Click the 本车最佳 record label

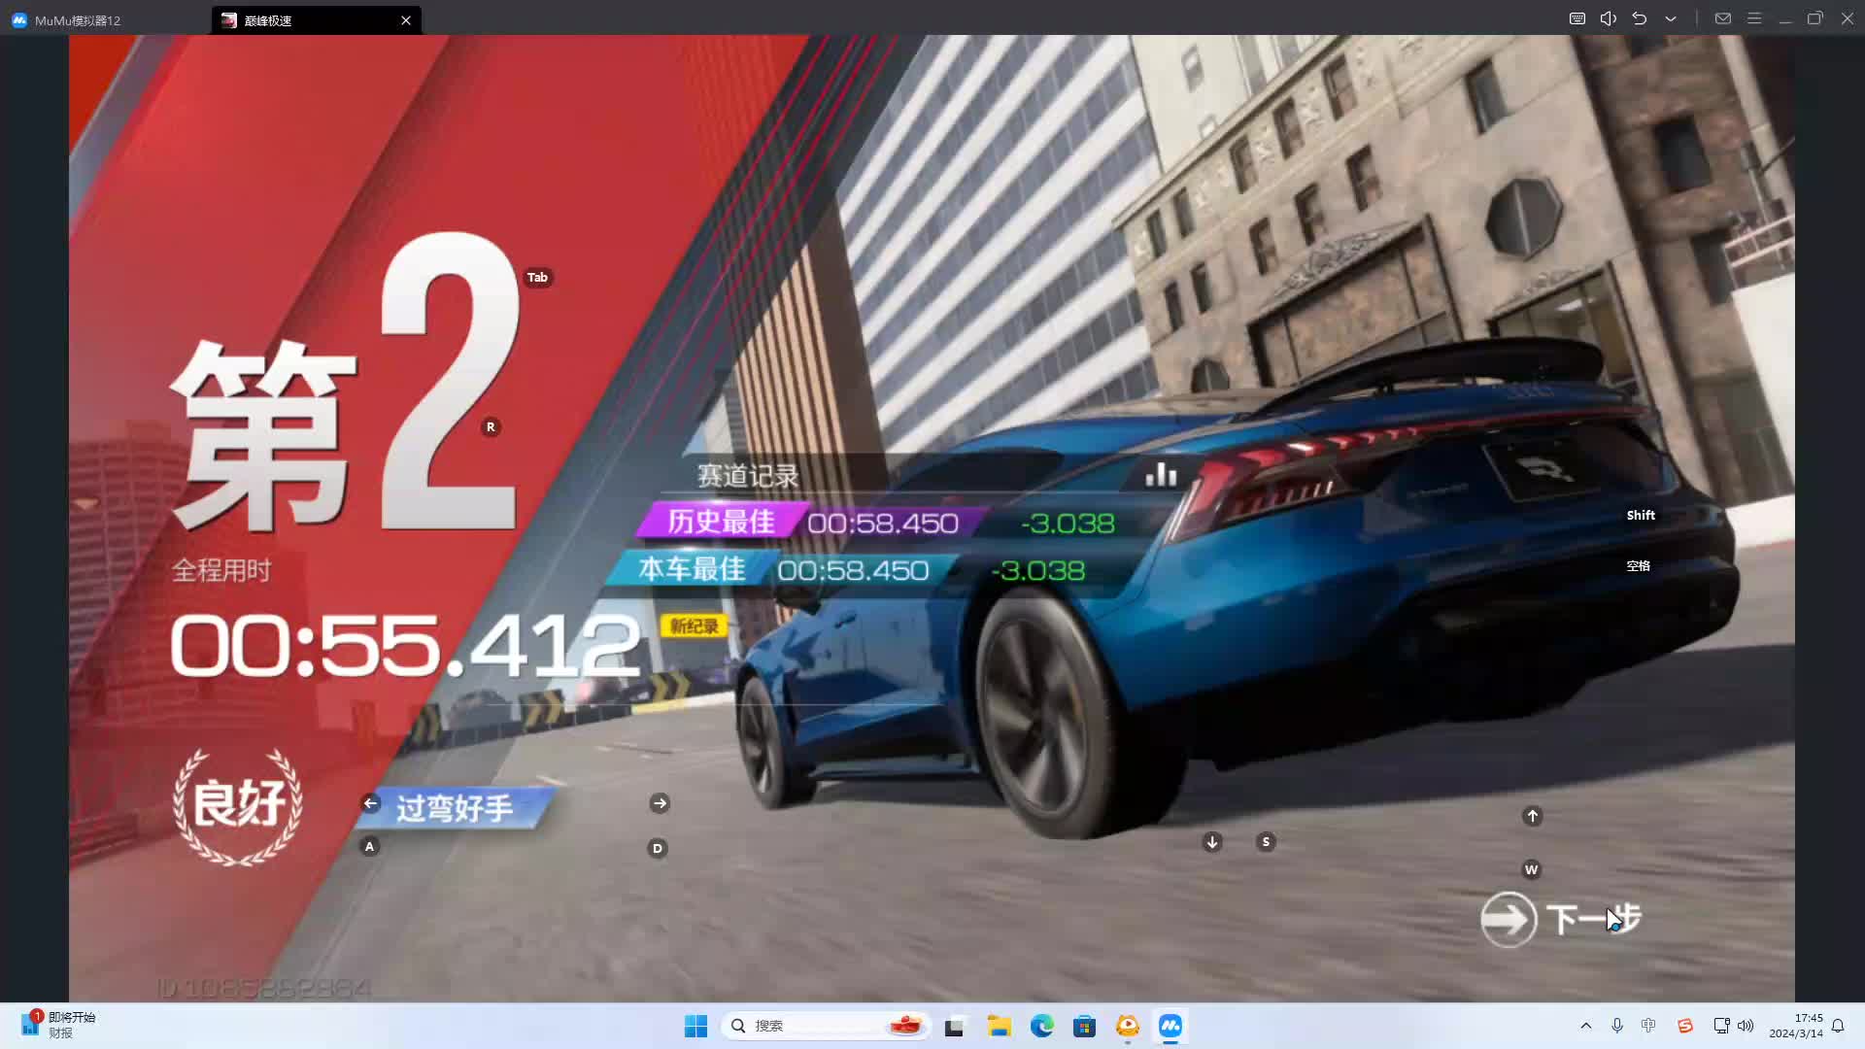pos(692,569)
